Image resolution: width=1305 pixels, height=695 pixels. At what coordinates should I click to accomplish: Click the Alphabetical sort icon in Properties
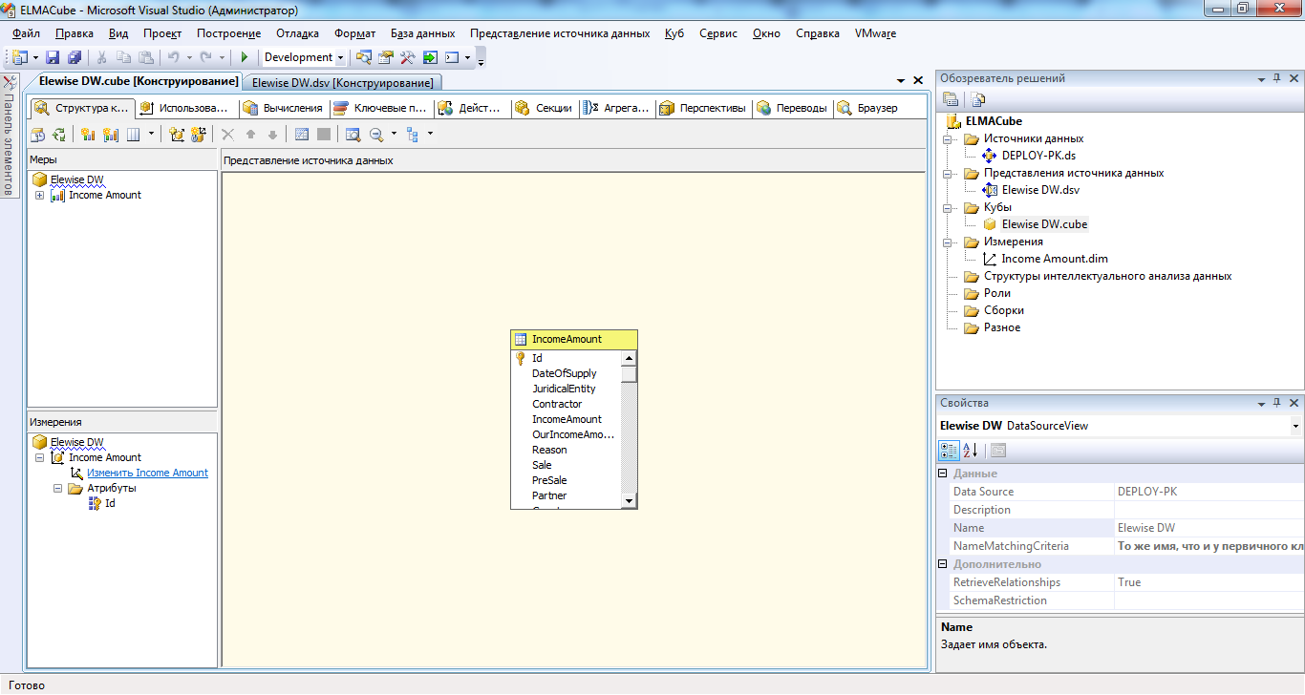(971, 450)
